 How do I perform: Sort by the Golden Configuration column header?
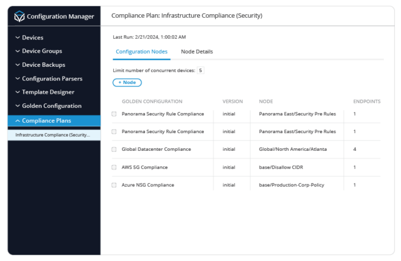point(152,102)
